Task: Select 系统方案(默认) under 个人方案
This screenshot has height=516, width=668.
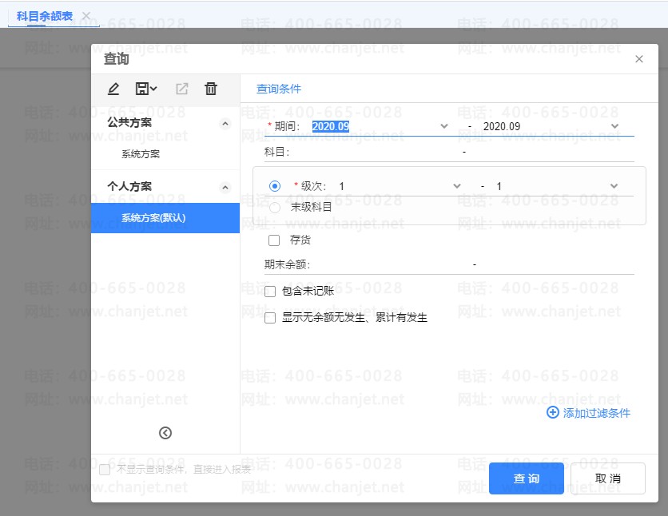Action: (x=165, y=218)
